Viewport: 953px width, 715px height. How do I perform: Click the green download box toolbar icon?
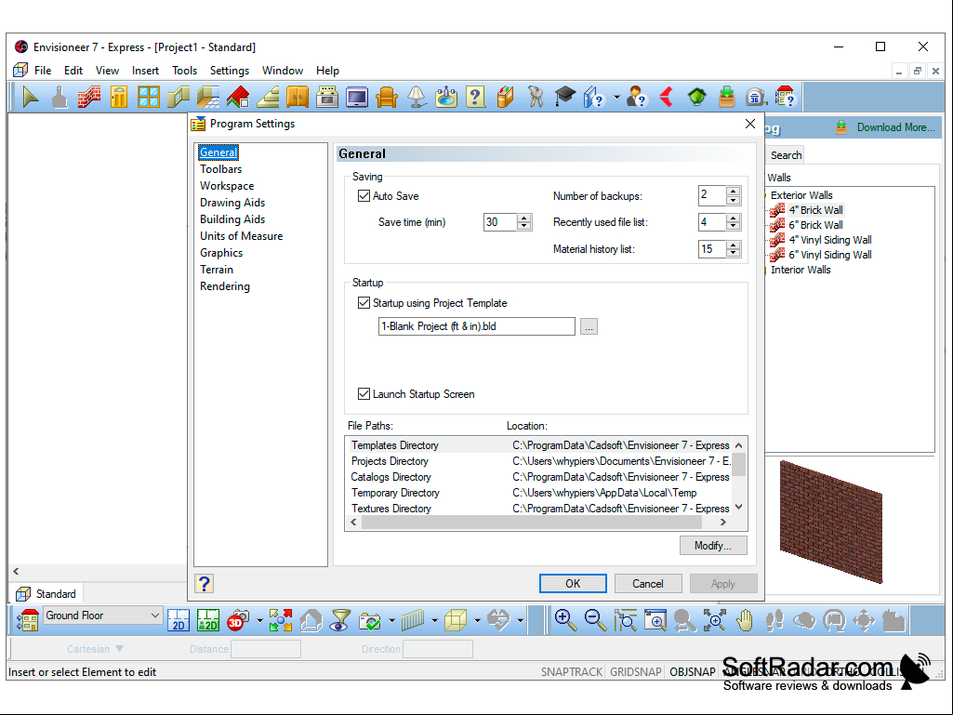(x=726, y=97)
